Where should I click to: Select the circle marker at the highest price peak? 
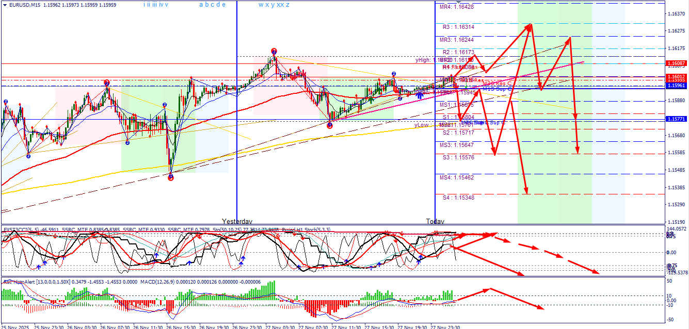(274, 52)
